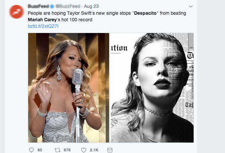Click the BuzzFeed red profile avatar
Viewport: 225px width, 153px height.
(x=16, y=12)
